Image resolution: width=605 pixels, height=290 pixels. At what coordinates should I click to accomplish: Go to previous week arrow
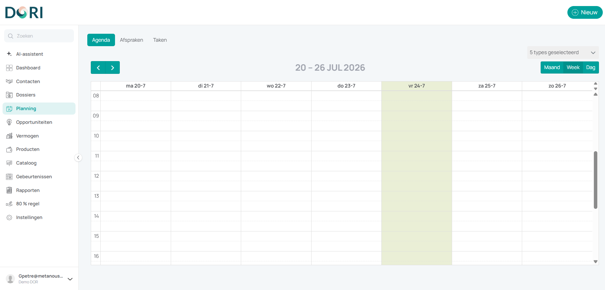[x=98, y=67]
